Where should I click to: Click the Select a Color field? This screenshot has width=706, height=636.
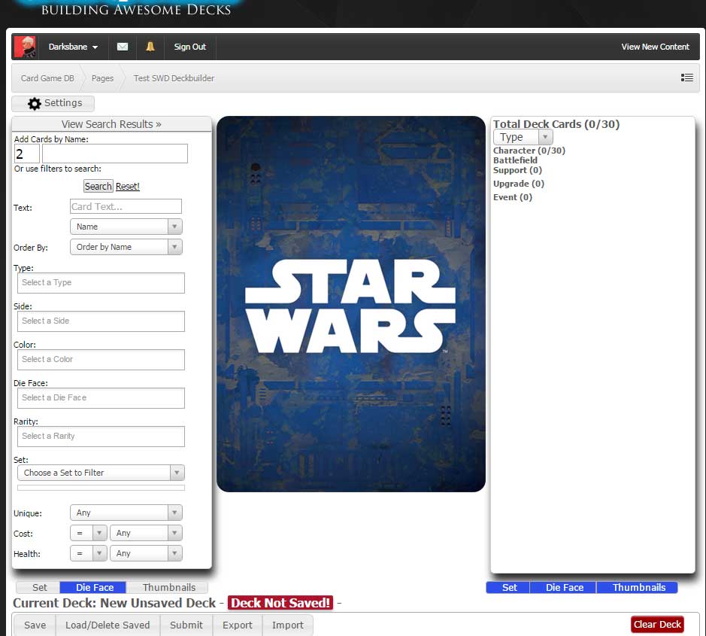click(x=101, y=360)
